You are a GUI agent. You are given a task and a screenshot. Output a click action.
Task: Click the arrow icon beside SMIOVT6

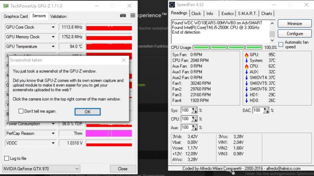coord(247,89)
